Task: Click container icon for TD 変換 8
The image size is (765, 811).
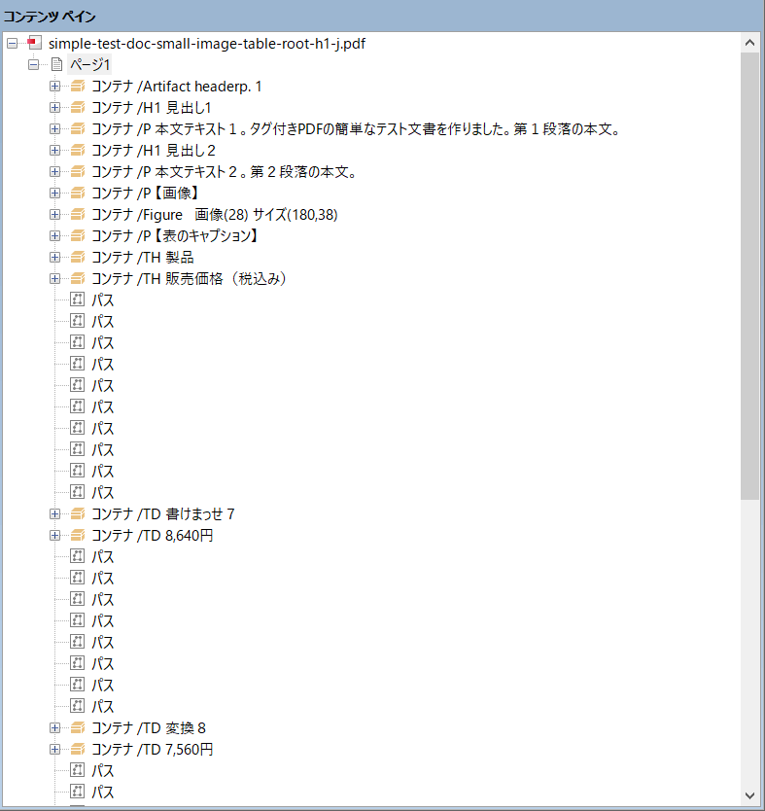Action: pyautogui.click(x=78, y=728)
